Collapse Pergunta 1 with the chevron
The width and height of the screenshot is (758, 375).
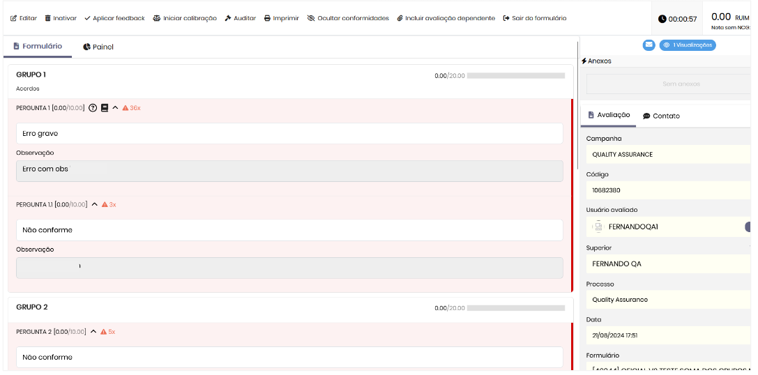tap(115, 108)
